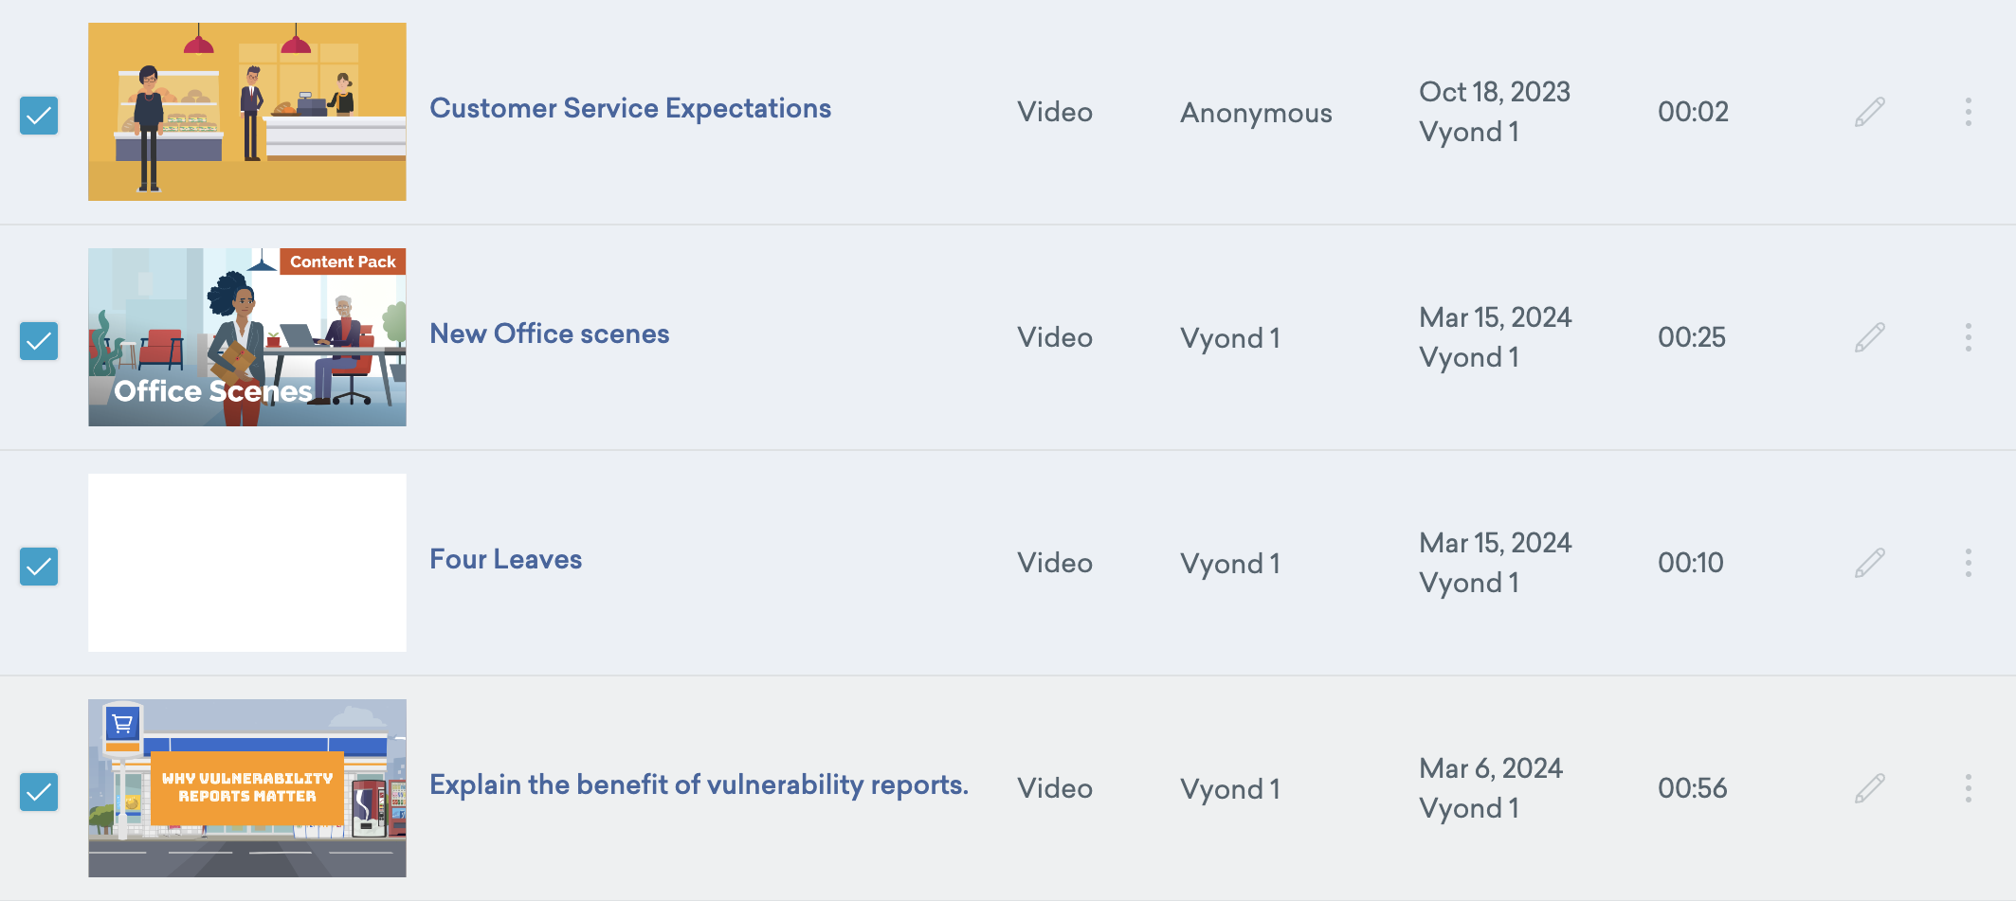
Task: Open the New Office scenes video link
Action: (550, 333)
